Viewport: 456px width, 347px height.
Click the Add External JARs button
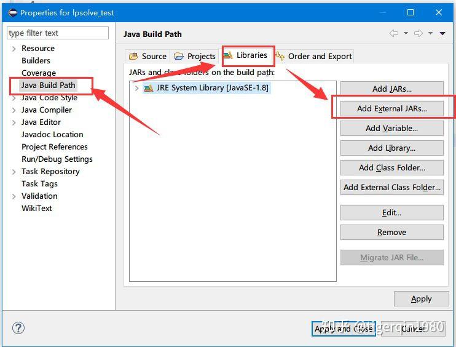click(391, 108)
